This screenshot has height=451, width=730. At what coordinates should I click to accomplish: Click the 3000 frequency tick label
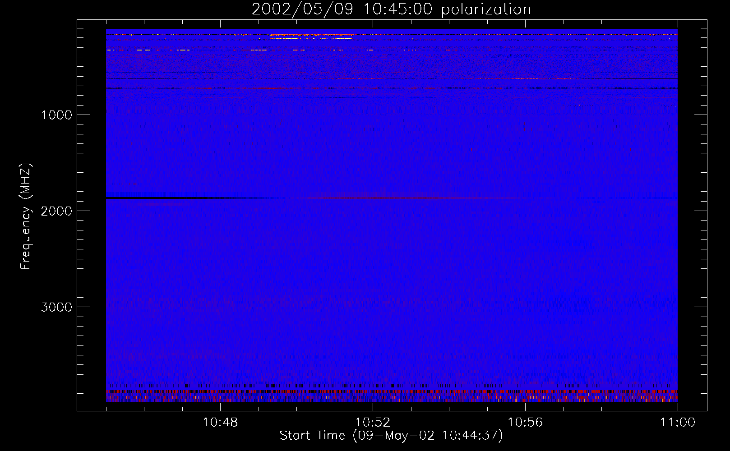tap(56, 307)
